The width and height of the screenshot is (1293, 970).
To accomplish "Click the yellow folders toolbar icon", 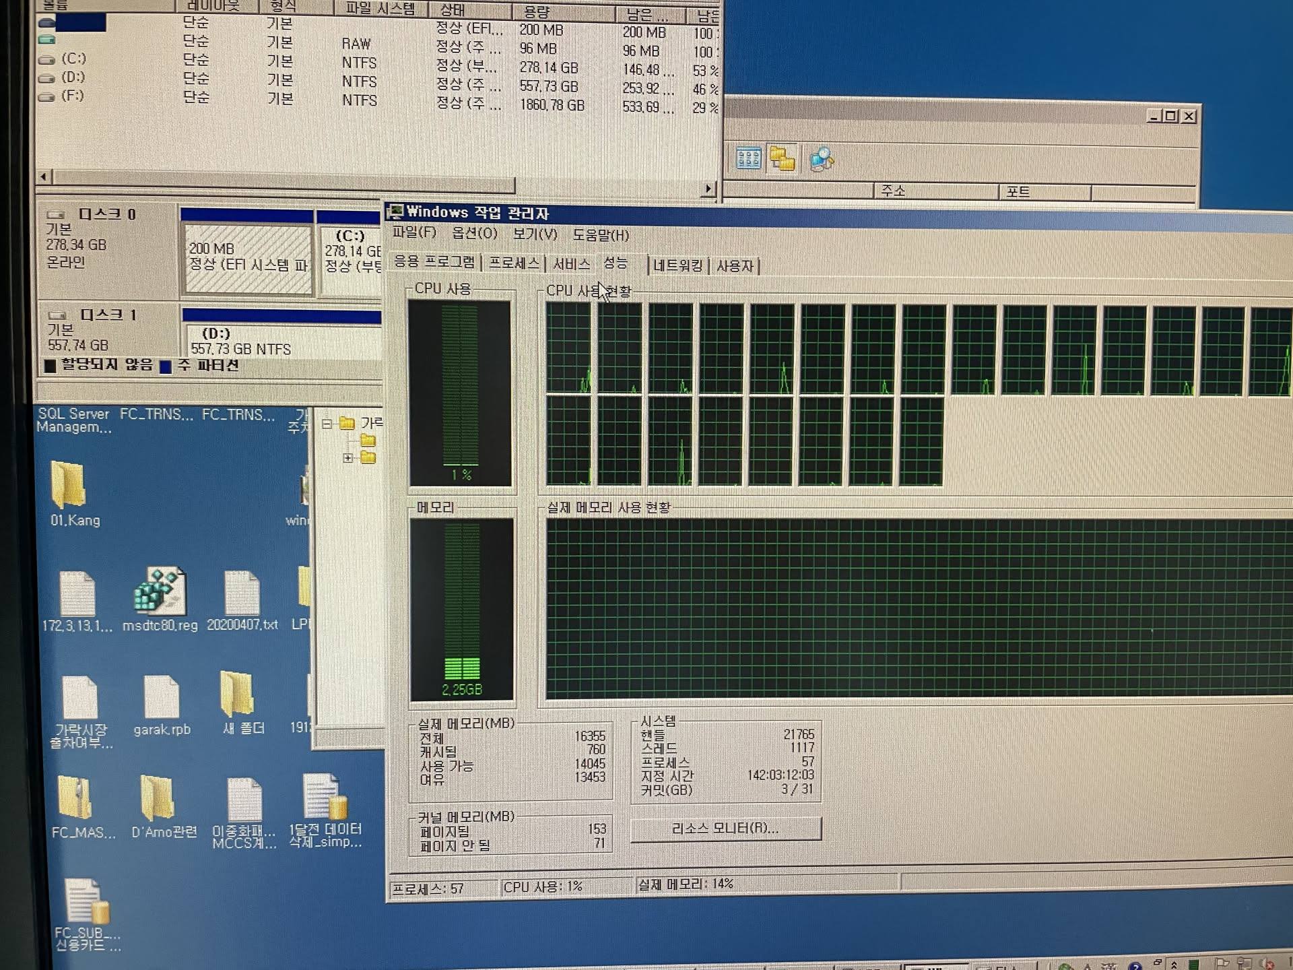I will pyautogui.click(x=782, y=160).
